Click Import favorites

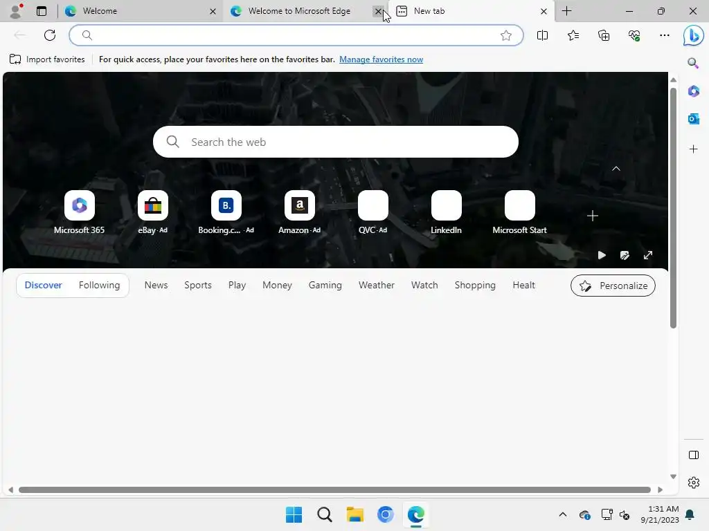click(47, 59)
